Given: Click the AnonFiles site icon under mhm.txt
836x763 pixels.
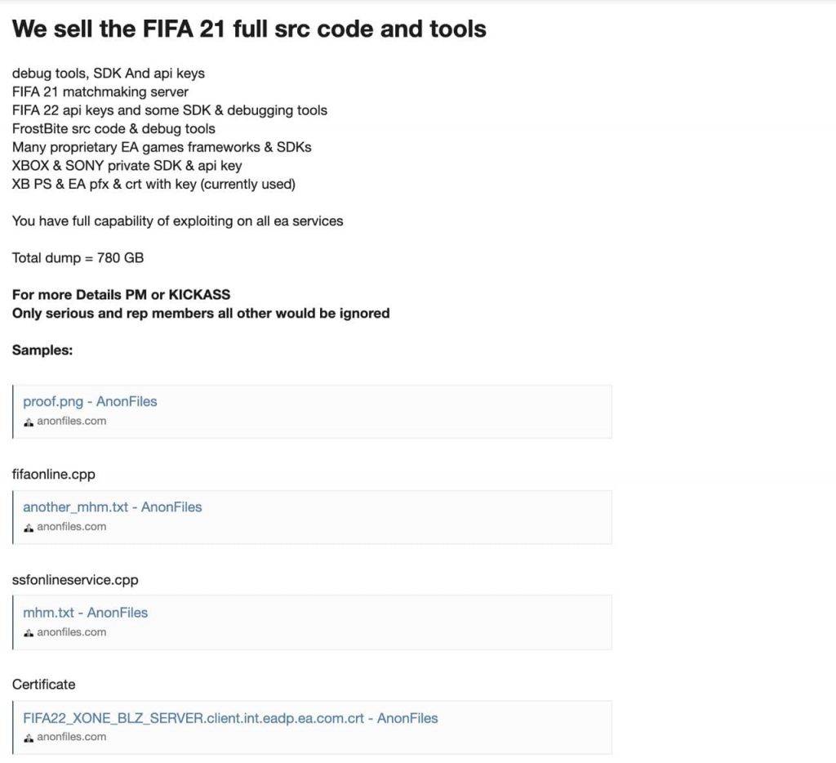Looking at the screenshot, I should [x=29, y=633].
